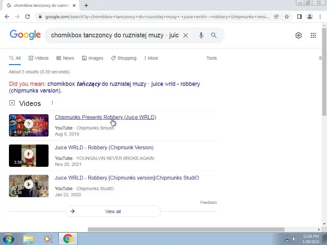Bookmark this page with the star icon
Image resolution: width=327 pixels, height=245 pixels.
click(x=287, y=17)
